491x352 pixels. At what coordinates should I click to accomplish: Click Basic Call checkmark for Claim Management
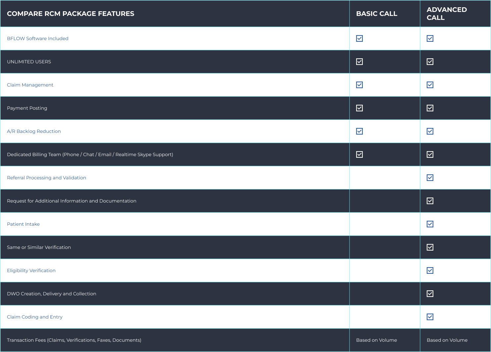coord(359,85)
